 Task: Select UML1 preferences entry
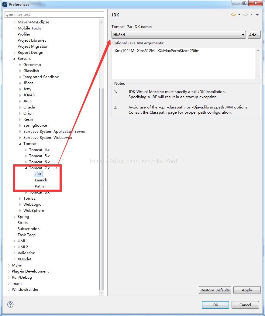coord(23,241)
